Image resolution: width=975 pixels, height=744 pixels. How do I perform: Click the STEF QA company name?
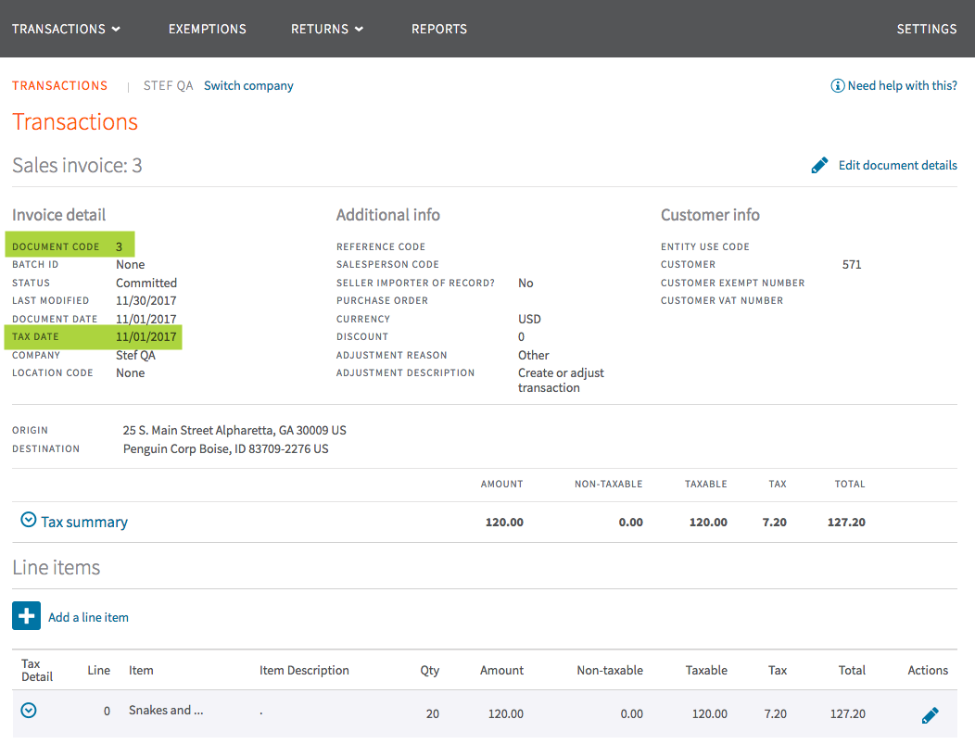[169, 86]
